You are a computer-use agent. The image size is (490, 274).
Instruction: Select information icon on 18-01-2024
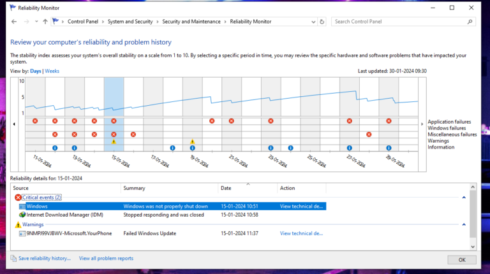[x=172, y=148]
